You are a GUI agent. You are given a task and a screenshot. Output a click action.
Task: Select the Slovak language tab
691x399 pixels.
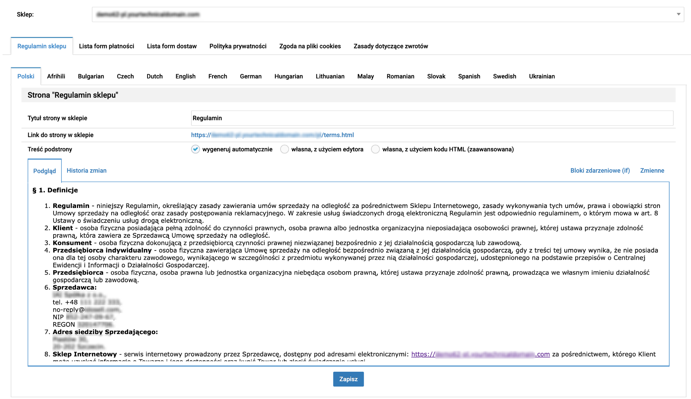point(436,76)
